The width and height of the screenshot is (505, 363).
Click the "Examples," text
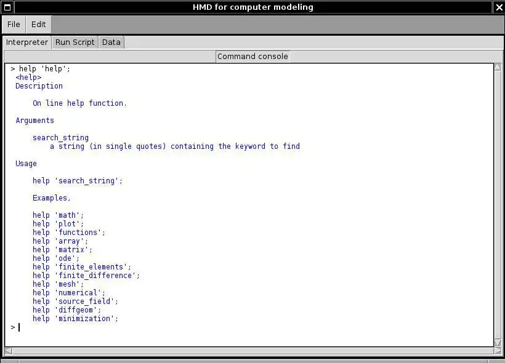(52, 198)
